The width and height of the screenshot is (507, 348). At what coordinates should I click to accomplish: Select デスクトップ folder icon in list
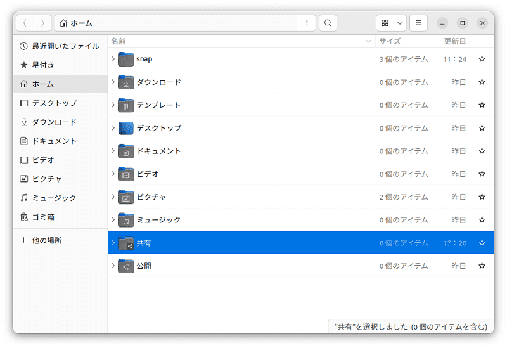coord(125,128)
